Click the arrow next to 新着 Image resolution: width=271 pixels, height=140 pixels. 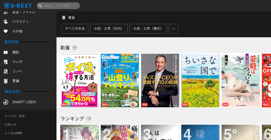click(x=74, y=48)
